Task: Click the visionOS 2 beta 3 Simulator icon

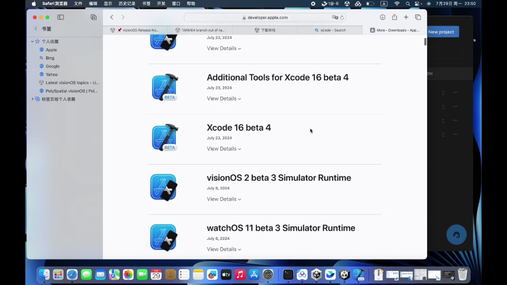Action: click(164, 187)
